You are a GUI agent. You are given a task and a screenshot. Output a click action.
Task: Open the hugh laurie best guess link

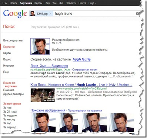[81, 59]
